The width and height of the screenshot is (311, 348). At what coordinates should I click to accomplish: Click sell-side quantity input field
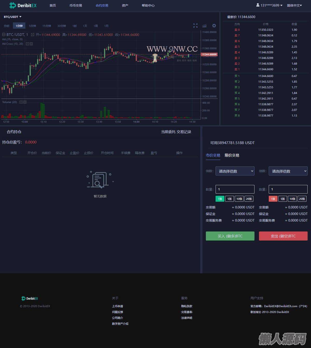click(288, 189)
